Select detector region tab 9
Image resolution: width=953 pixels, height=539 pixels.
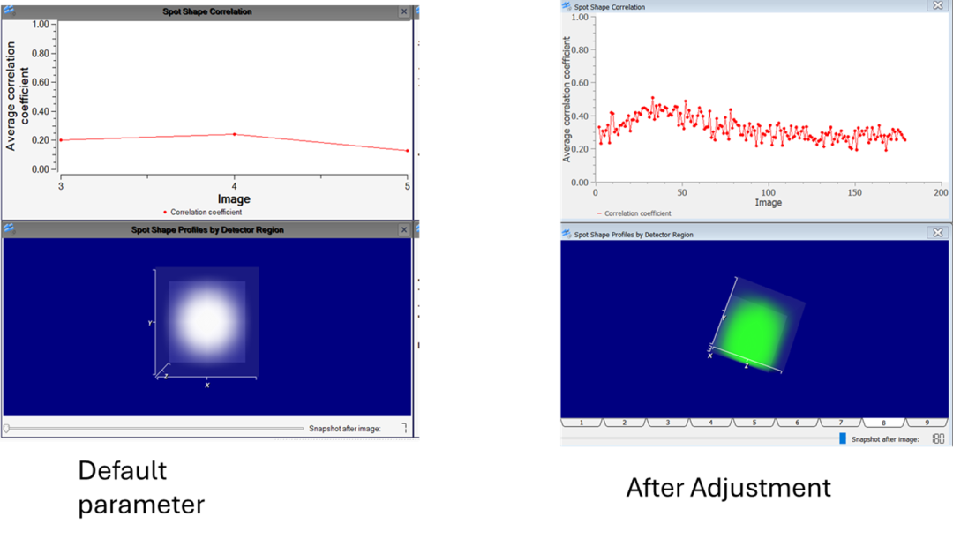click(927, 423)
